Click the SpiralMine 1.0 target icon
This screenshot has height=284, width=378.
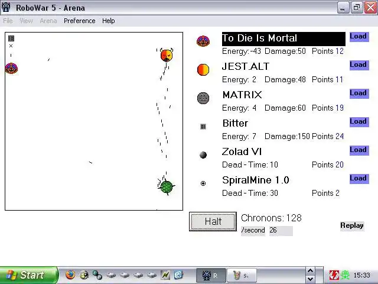203,183
